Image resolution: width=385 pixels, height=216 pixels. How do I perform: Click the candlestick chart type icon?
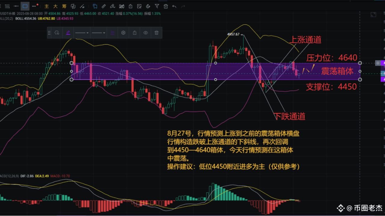pyautogui.click(x=122, y=6)
